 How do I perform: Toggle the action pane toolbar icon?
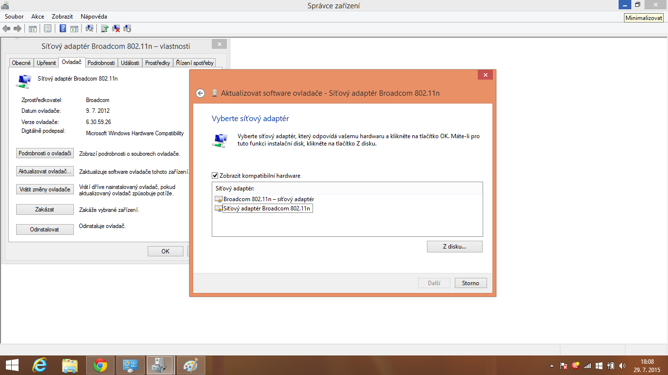[74, 28]
